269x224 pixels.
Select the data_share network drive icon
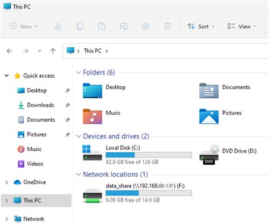[x=93, y=196]
